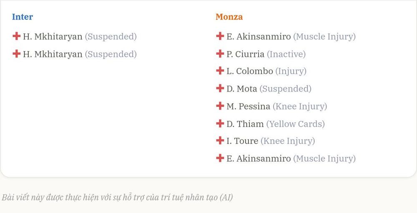Select the L. Colombo player name
Viewport: 417px width, 213px height.
[x=250, y=71]
